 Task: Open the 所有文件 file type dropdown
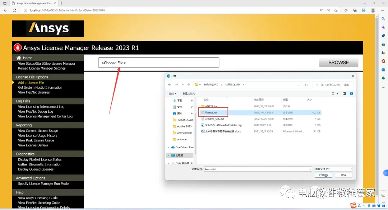click(333, 169)
